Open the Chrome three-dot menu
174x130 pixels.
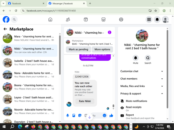[x=170, y=11]
